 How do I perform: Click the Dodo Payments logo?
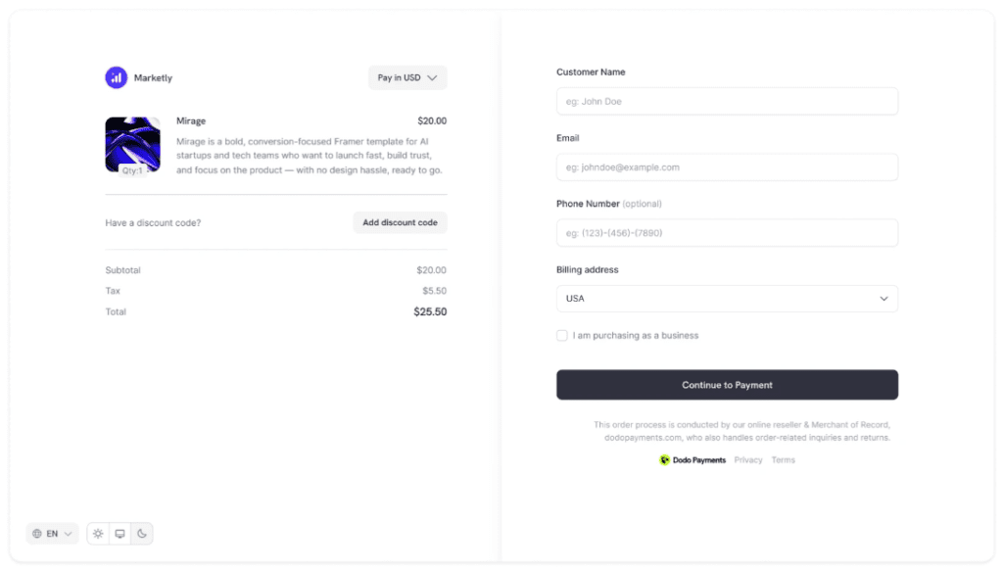pyautogui.click(x=693, y=460)
